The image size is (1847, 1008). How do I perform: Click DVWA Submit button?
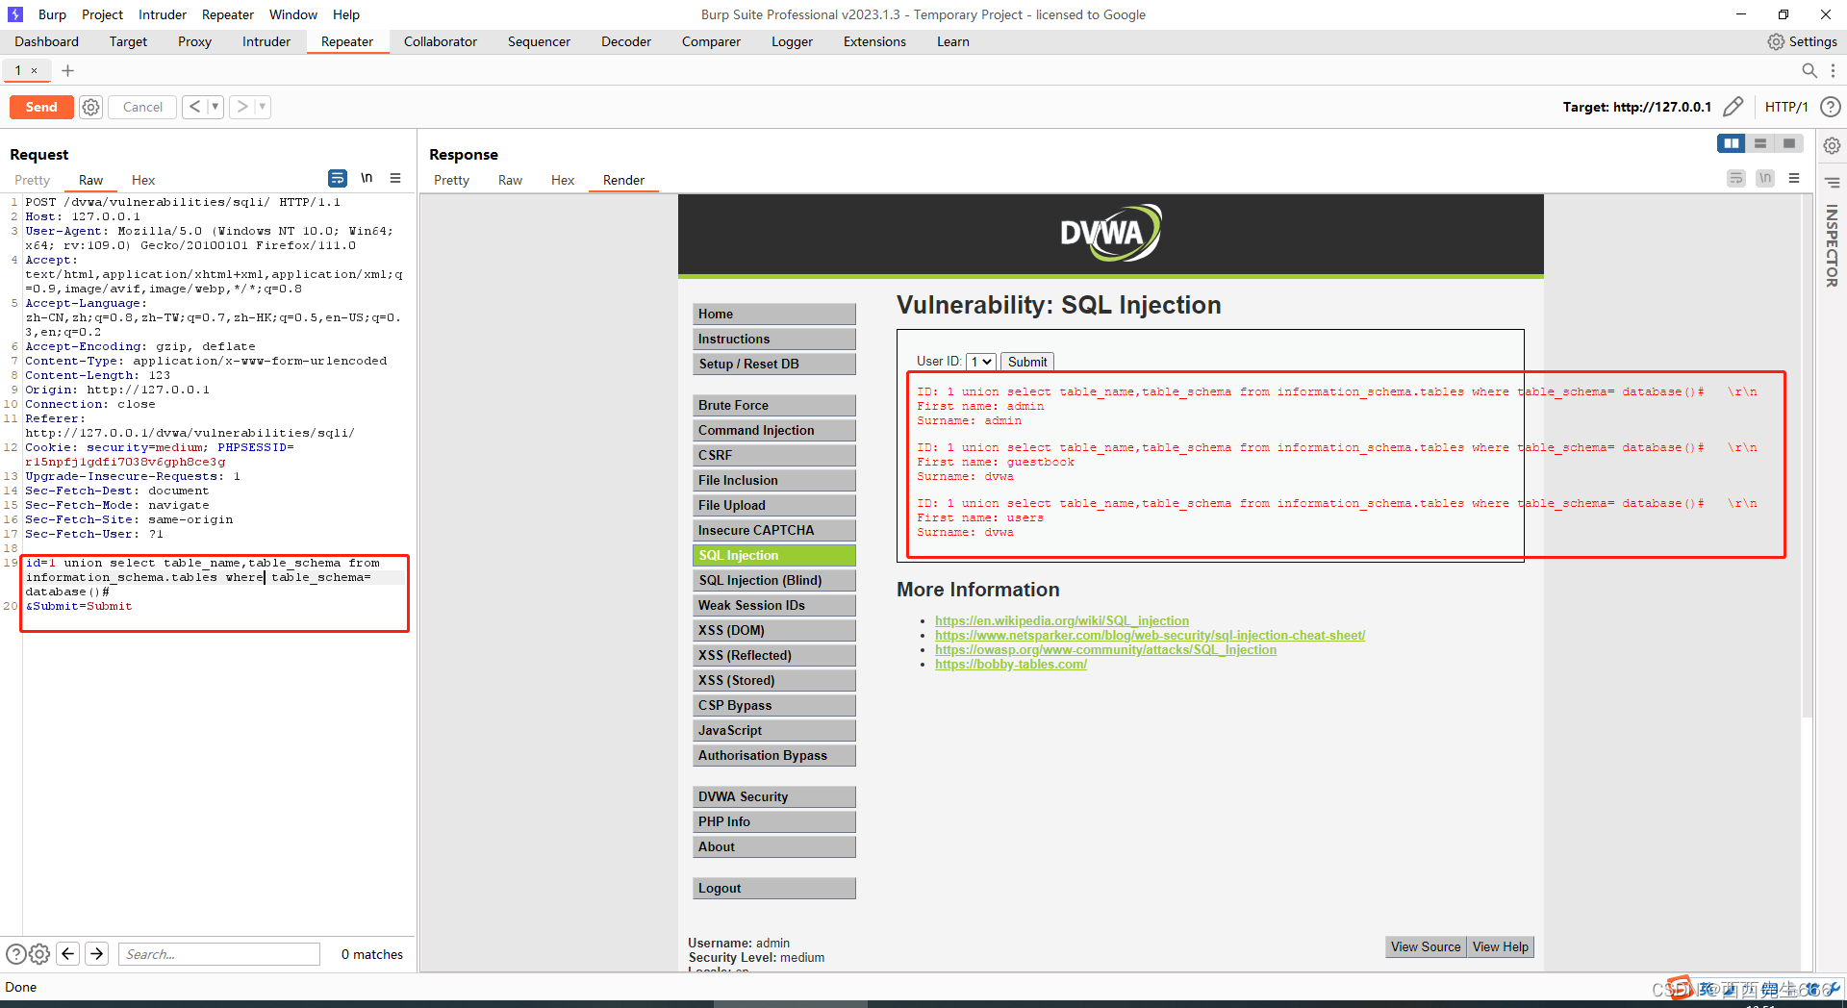coord(1027,362)
